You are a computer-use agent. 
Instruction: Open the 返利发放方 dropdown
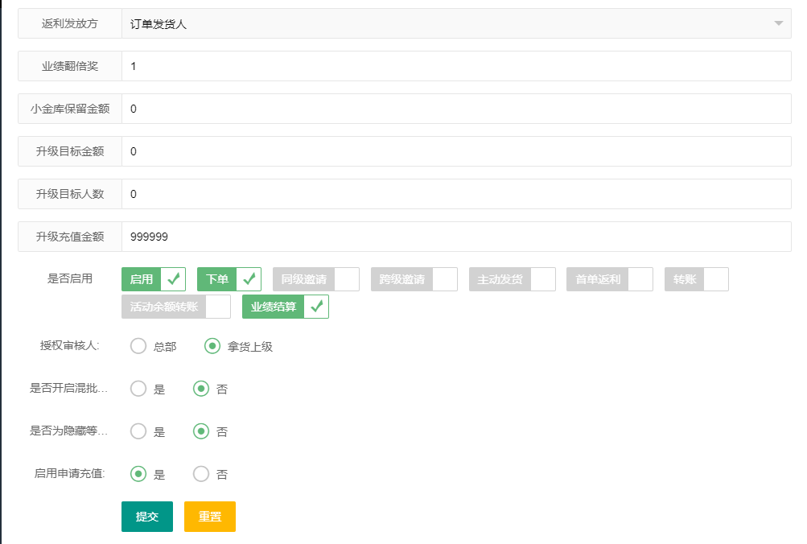(455, 23)
